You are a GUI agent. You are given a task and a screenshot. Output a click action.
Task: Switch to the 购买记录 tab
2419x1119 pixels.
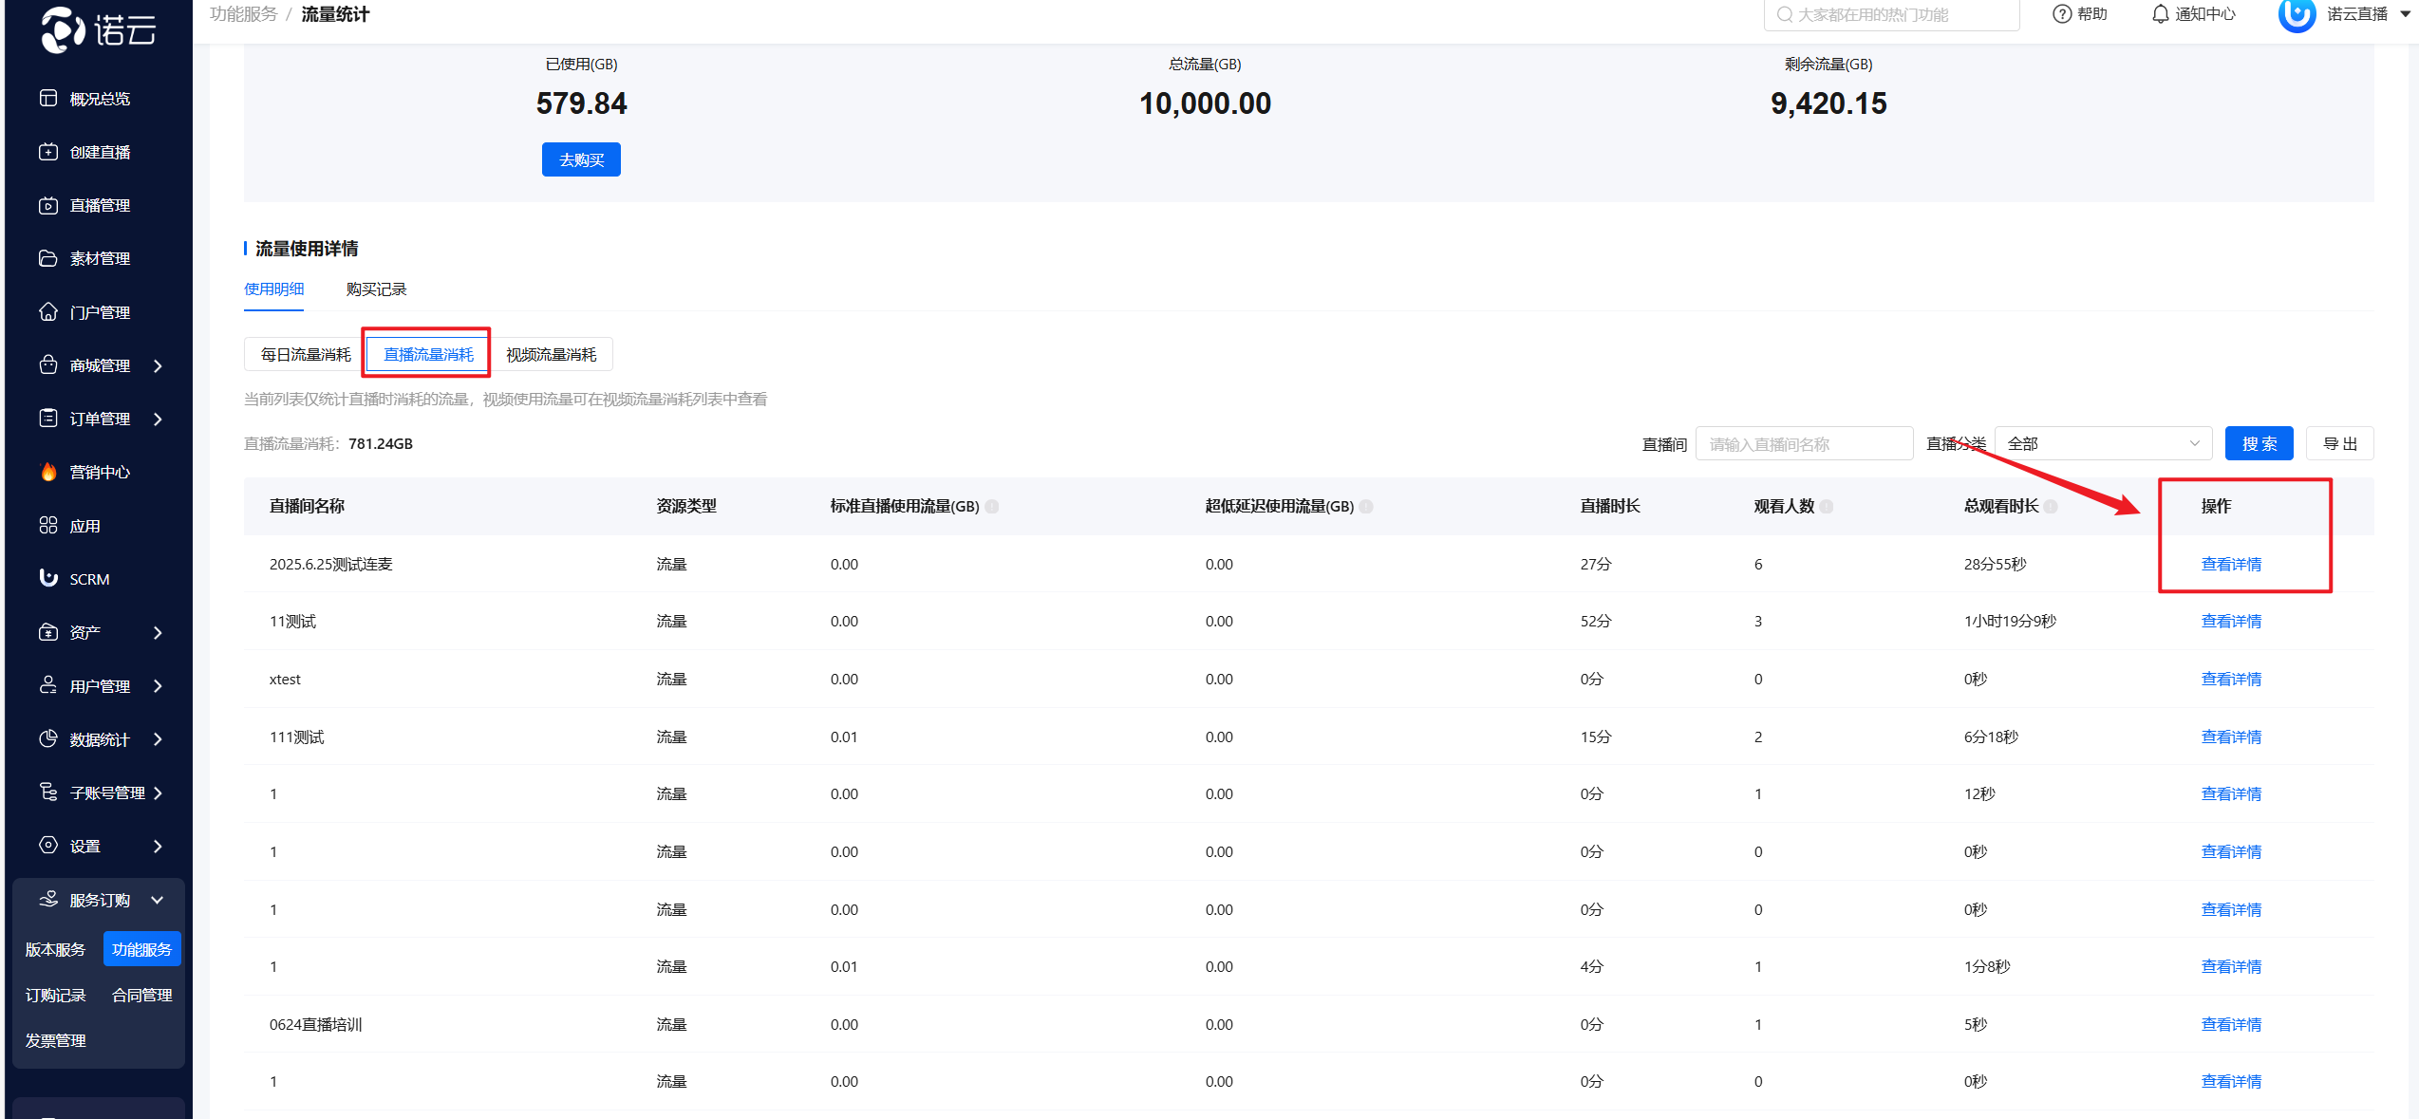pos(376,289)
